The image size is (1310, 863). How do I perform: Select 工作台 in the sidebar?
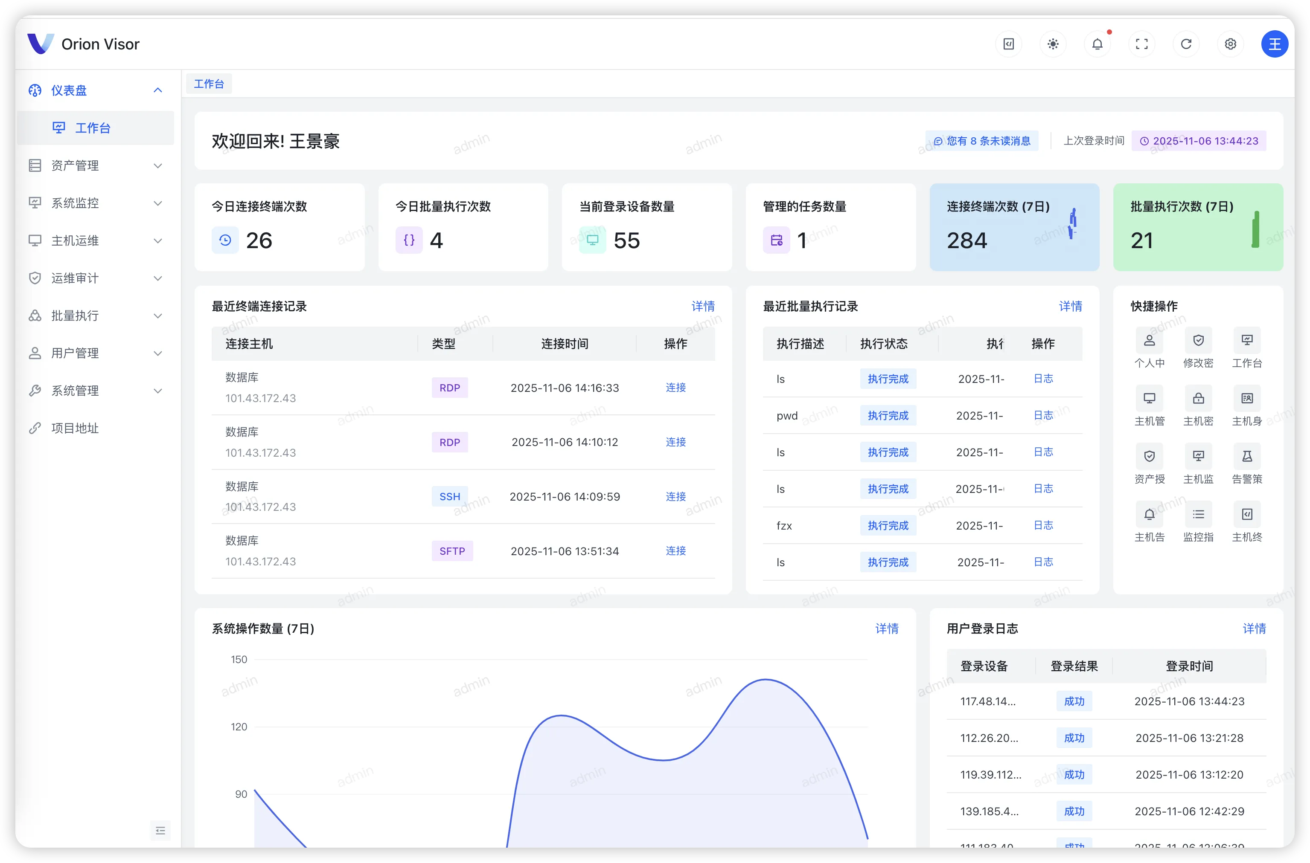(93, 127)
